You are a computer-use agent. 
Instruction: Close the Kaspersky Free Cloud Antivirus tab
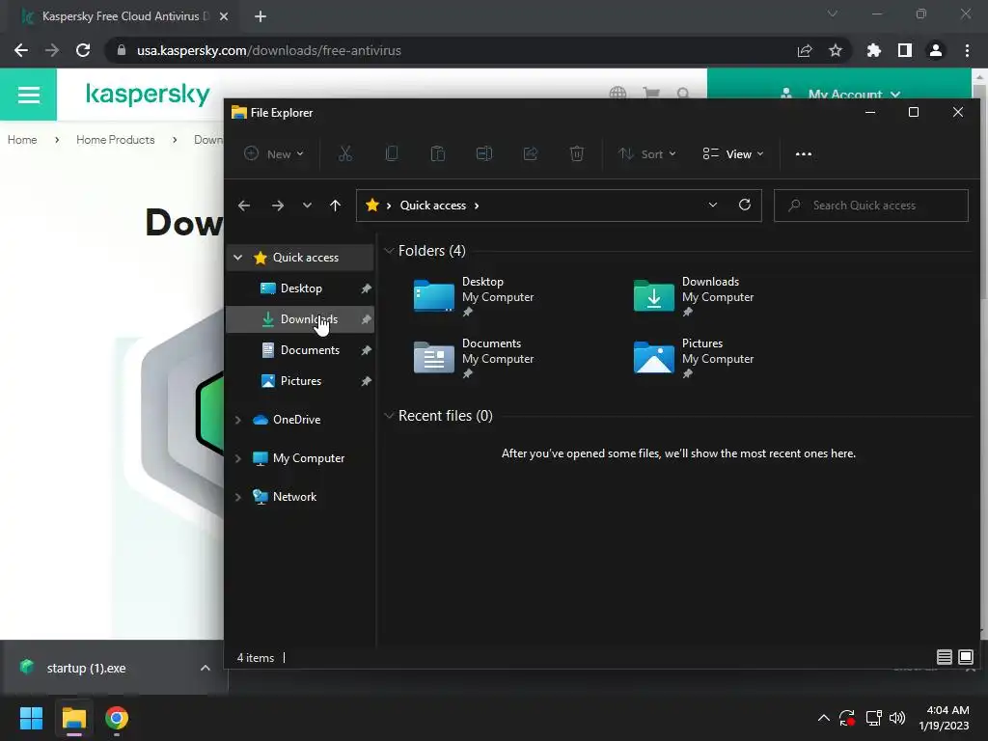[x=224, y=16]
